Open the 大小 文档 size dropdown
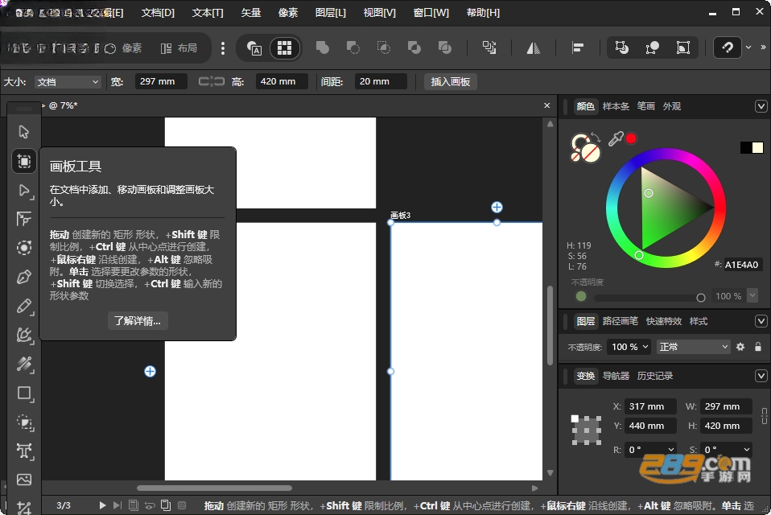Screen dimensions: 771x515 tap(68, 81)
